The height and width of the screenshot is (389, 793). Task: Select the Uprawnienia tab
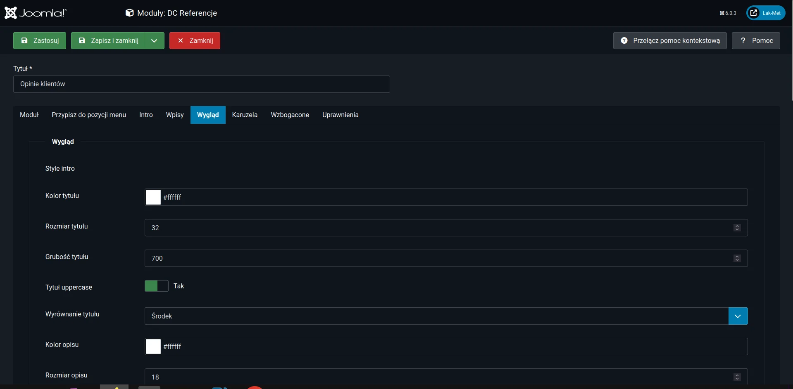340,115
